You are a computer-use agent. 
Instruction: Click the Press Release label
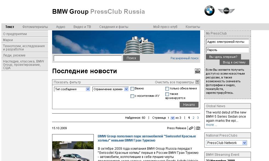177,128
